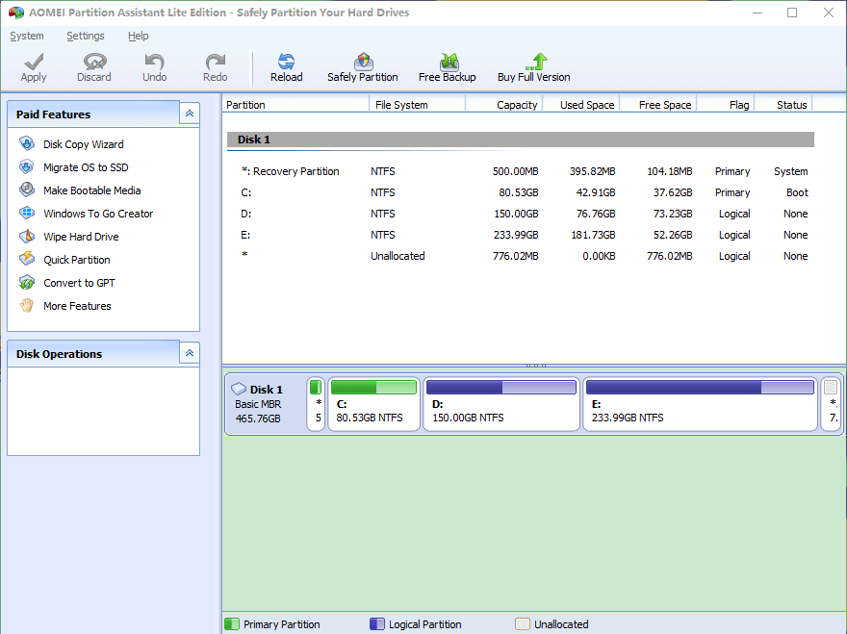Open the Quick Partition link

(77, 260)
